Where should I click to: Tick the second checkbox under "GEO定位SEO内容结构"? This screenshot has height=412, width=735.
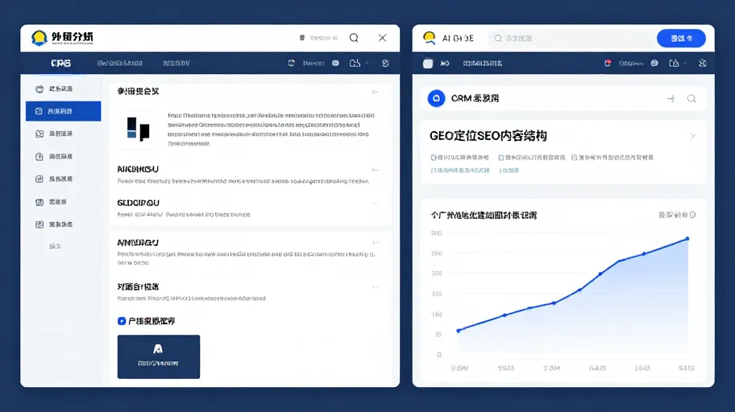501,158
